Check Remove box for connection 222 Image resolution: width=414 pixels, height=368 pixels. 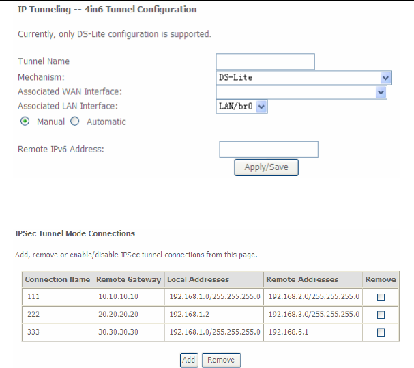tap(381, 315)
